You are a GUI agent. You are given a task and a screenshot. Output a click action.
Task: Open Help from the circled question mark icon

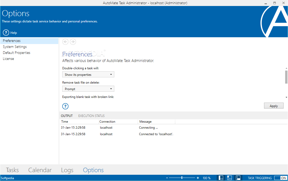click(x=6, y=33)
